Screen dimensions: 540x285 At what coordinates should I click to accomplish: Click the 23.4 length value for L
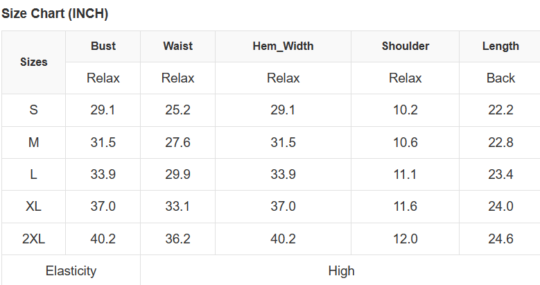(x=500, y=175)
